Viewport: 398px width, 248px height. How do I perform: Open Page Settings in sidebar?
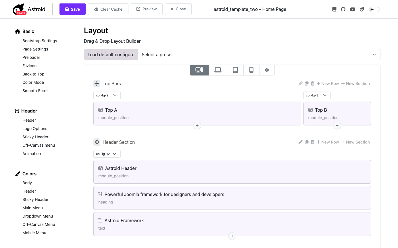click(x=35, y=49)
